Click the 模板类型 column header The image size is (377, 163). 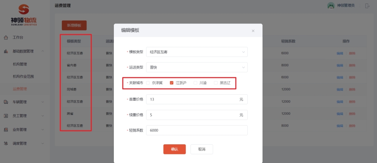tap(74, 41)
